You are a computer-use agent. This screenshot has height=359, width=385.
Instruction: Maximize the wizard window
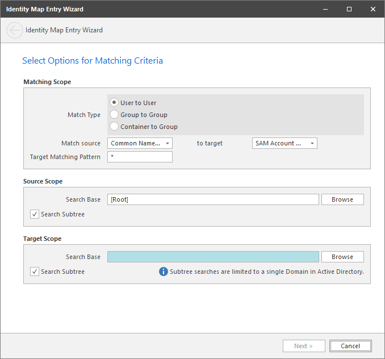point(349,9)
